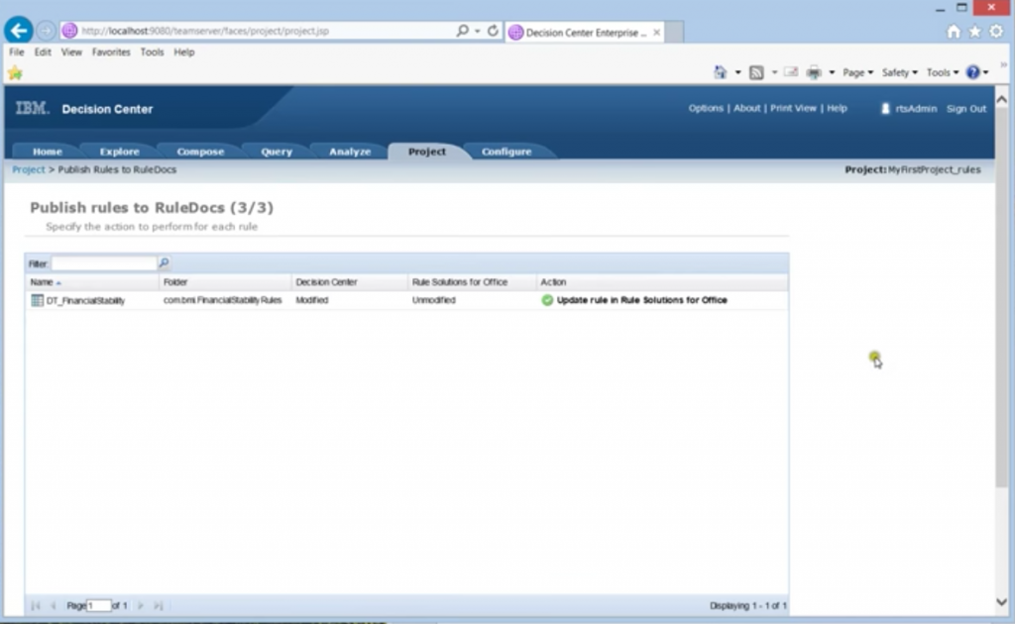The height and width of the screenshot is (624, 1015).
Task: Open the Safety dropdown menu
Action: tap(899, 72)
